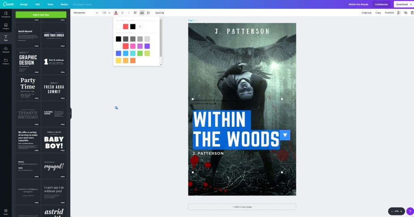Screen dimensions: 414x217
Task: Toggle uppercase text formatting
Action: [x=142, y=13]
